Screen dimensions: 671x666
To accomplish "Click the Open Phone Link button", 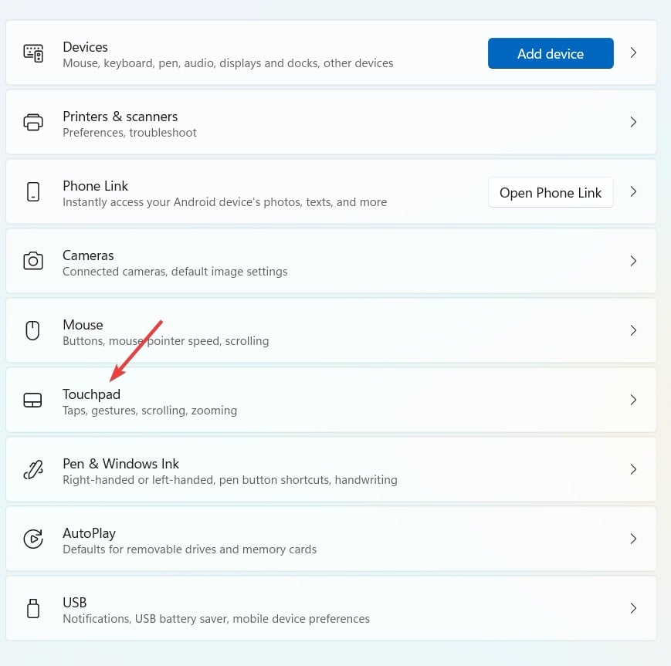I will point(551,192).
